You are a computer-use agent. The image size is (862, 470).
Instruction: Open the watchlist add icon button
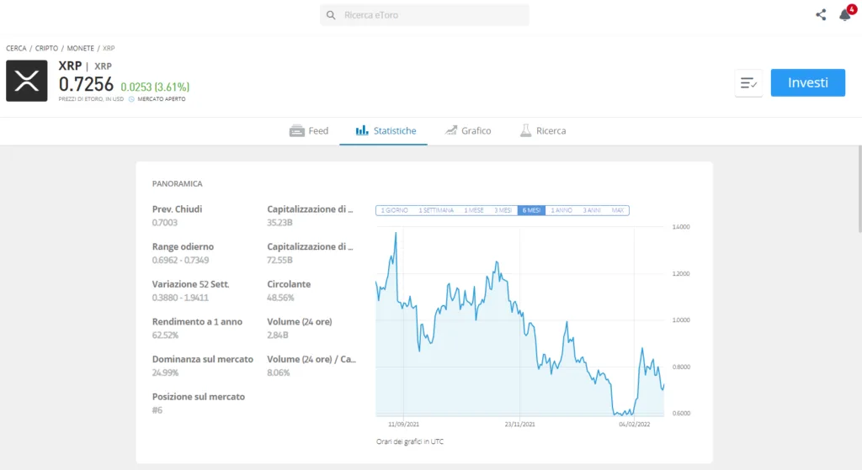[748, 83]
